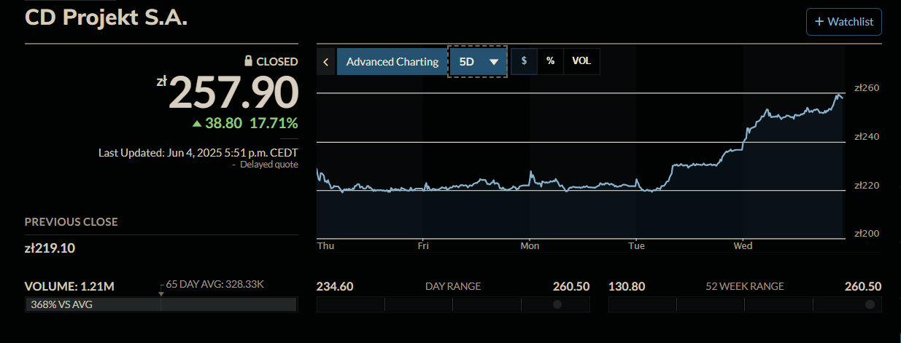The image size is (901, 343).
Task: Click the zł240 axis label
Action: coord(867,136)
